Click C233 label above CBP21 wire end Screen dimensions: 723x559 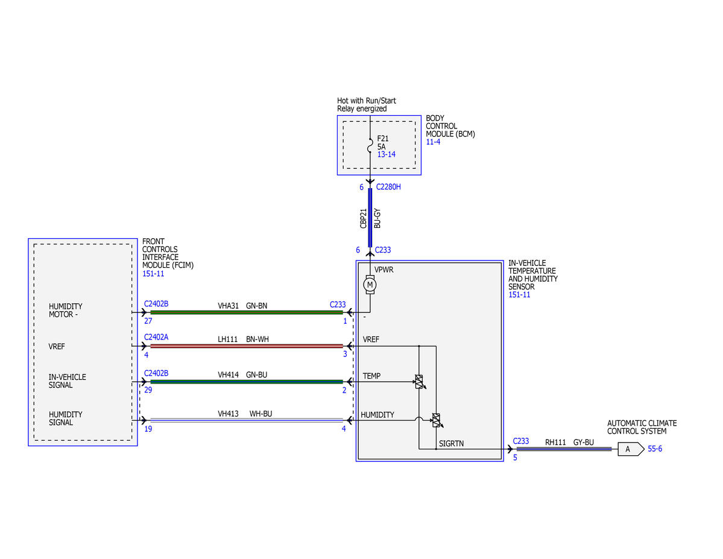[x=383, y=250]
